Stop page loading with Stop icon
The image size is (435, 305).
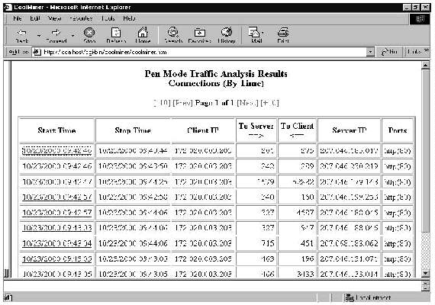coord(89,33)
